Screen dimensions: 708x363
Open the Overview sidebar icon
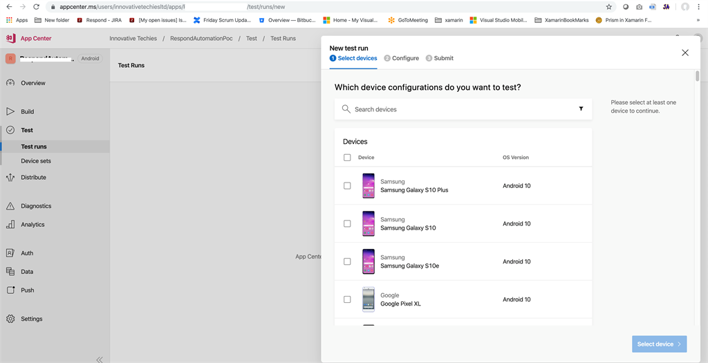pyautogui.click(x=10, y=83)
